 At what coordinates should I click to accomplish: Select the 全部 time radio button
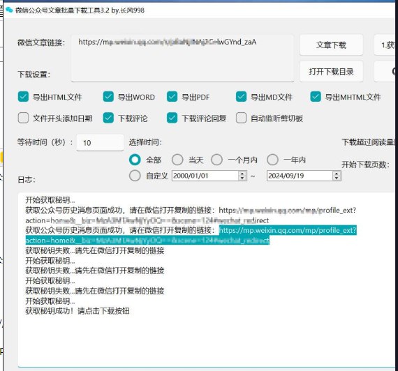[x=135, y=160]
